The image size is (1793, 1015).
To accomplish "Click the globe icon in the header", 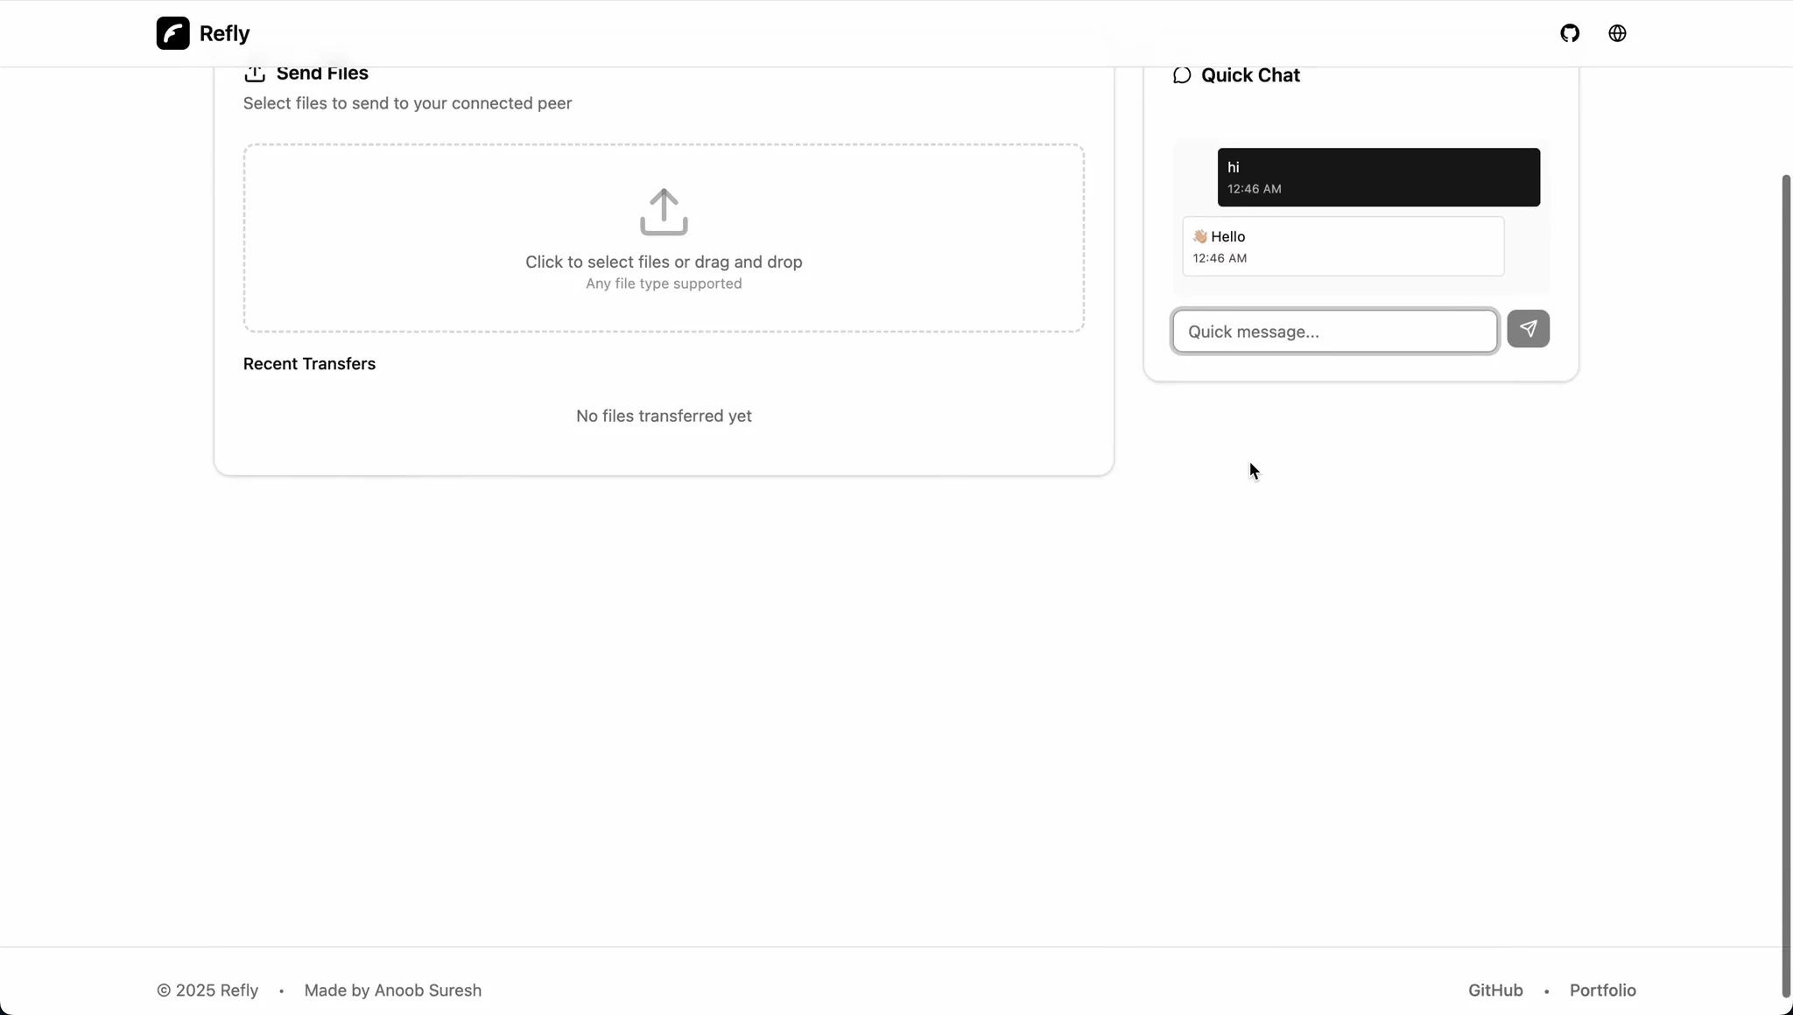I will pos(1619,32).
